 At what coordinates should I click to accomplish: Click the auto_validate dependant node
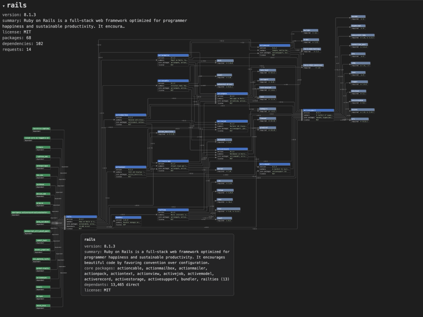tap(43, 223)
